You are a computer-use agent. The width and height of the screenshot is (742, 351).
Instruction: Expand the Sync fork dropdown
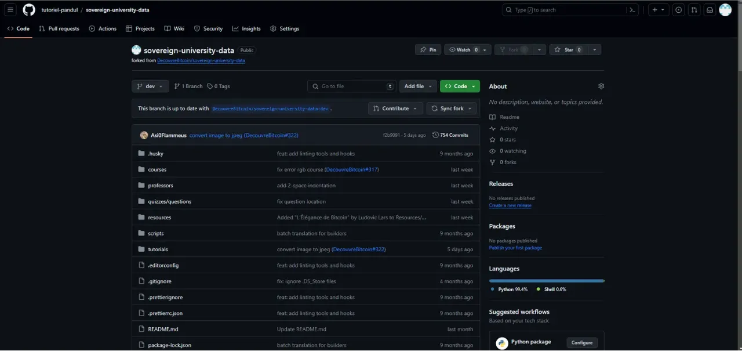451,108
